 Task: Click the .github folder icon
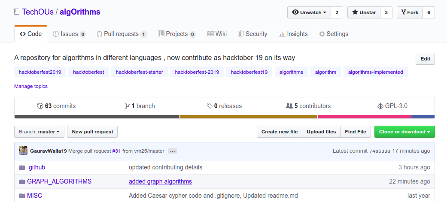click(21, 167)
